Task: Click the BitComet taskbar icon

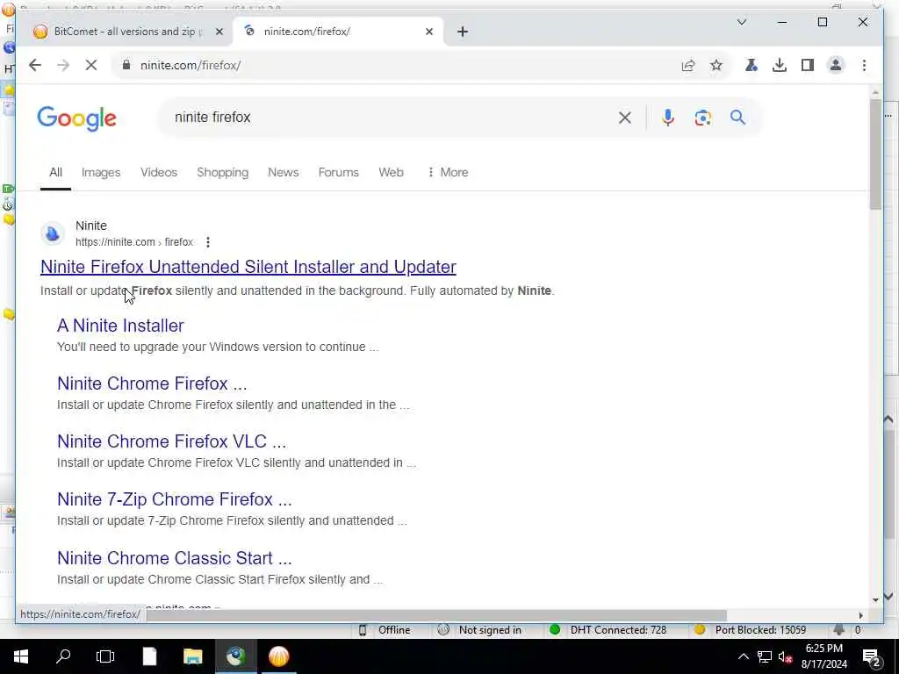Action: (278, 656)
